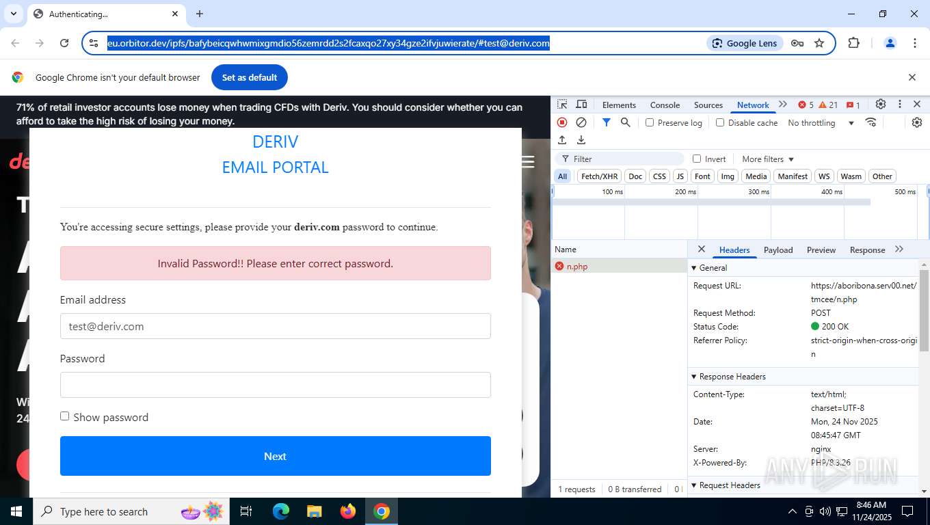Open Chrome's three-dot menu

915,43
